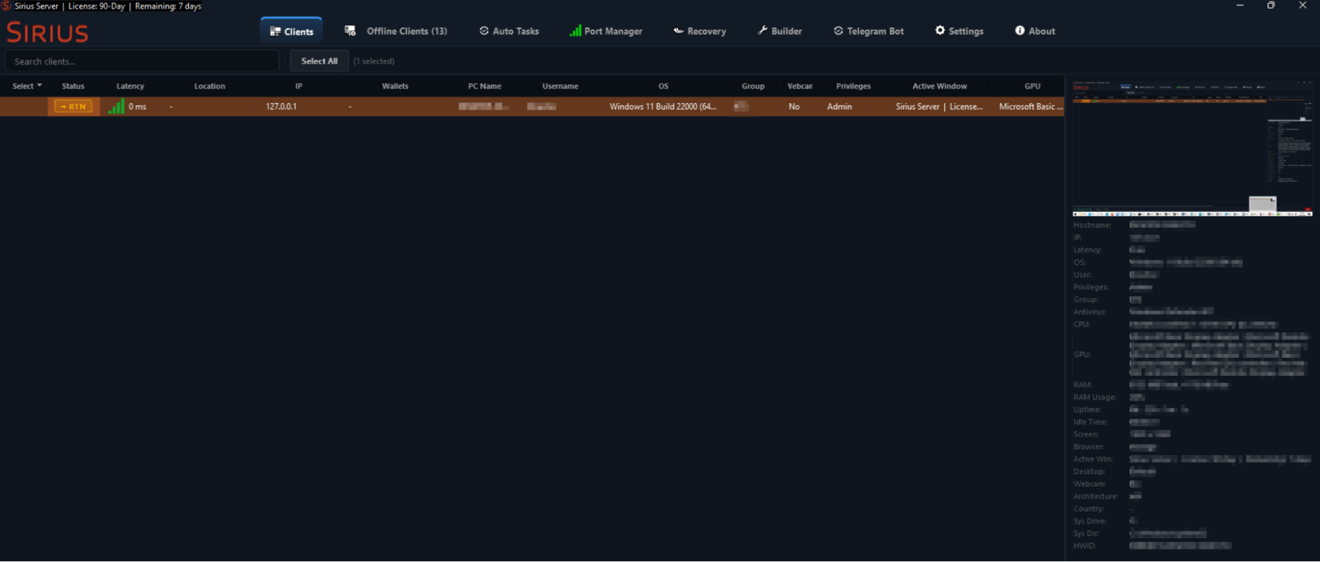Click the 'Microsoft Basic ...' GPU cell

(1031, 106)
